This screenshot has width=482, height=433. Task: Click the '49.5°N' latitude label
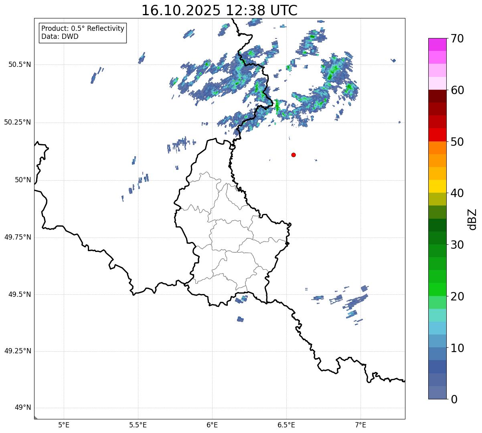coord(20,294)
